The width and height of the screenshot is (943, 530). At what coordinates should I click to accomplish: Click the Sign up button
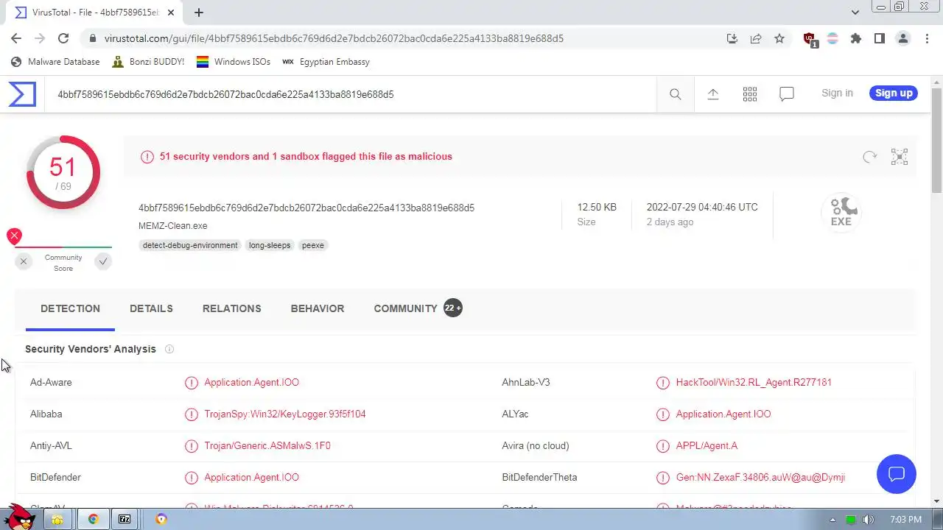point(894,93)
